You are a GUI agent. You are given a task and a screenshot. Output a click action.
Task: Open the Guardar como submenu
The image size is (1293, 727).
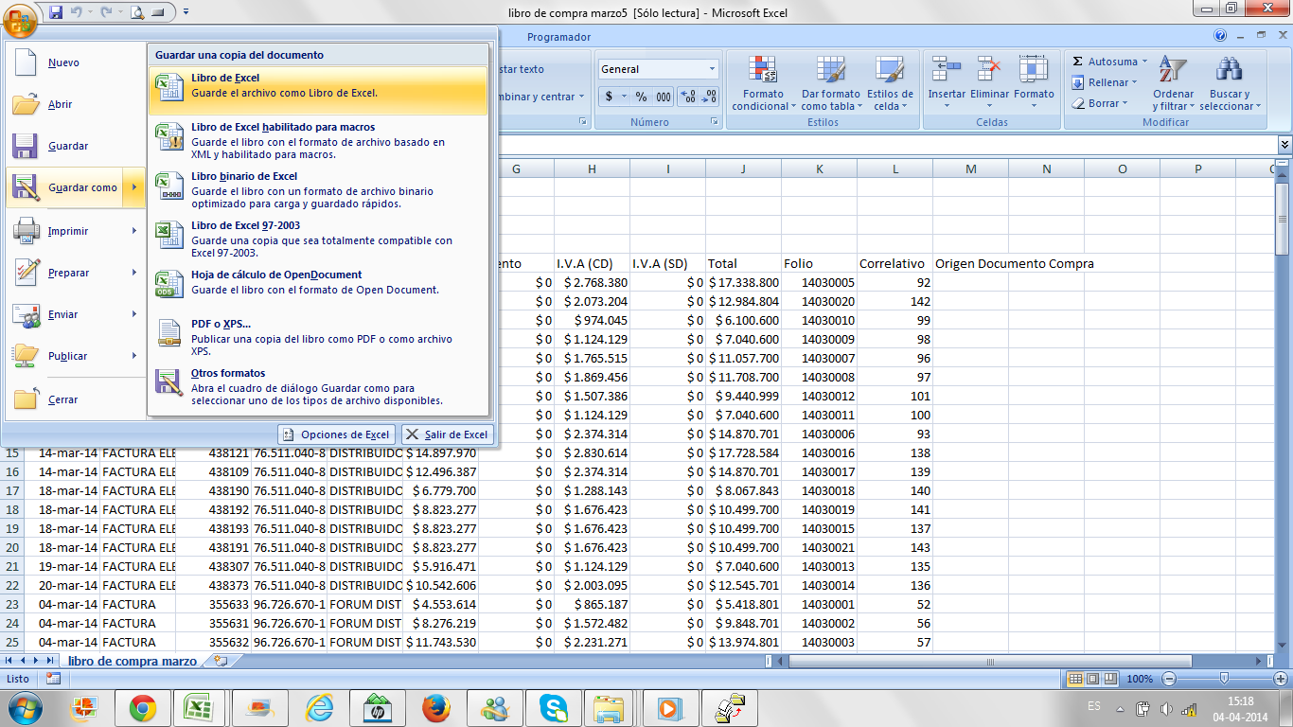pos(76,187)
